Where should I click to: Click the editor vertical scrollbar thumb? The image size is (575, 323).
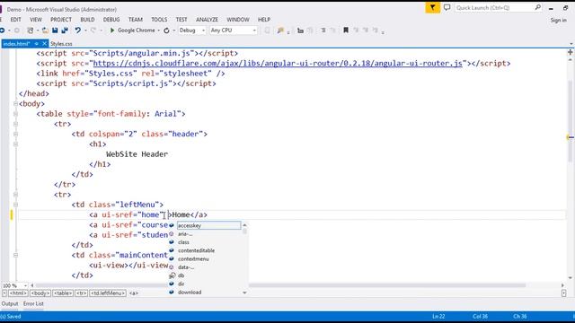(571, 121)
